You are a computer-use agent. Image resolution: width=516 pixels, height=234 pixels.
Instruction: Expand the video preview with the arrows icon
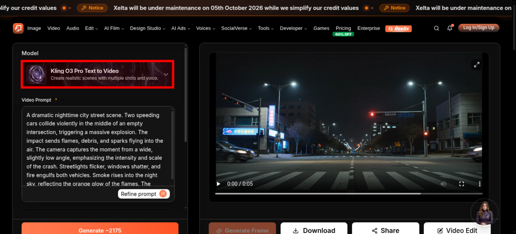477,64
